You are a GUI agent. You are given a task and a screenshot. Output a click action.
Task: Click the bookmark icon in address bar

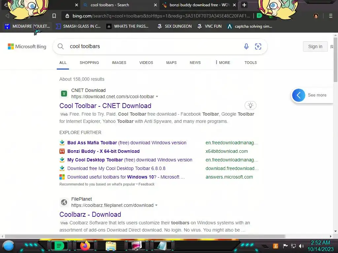click(54, 16)
